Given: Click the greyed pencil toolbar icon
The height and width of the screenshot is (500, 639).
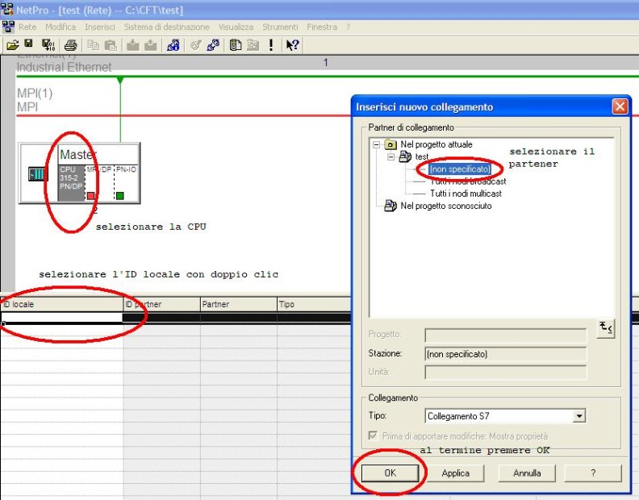Looking at the screenshot, I should click(x=195, y=45).
